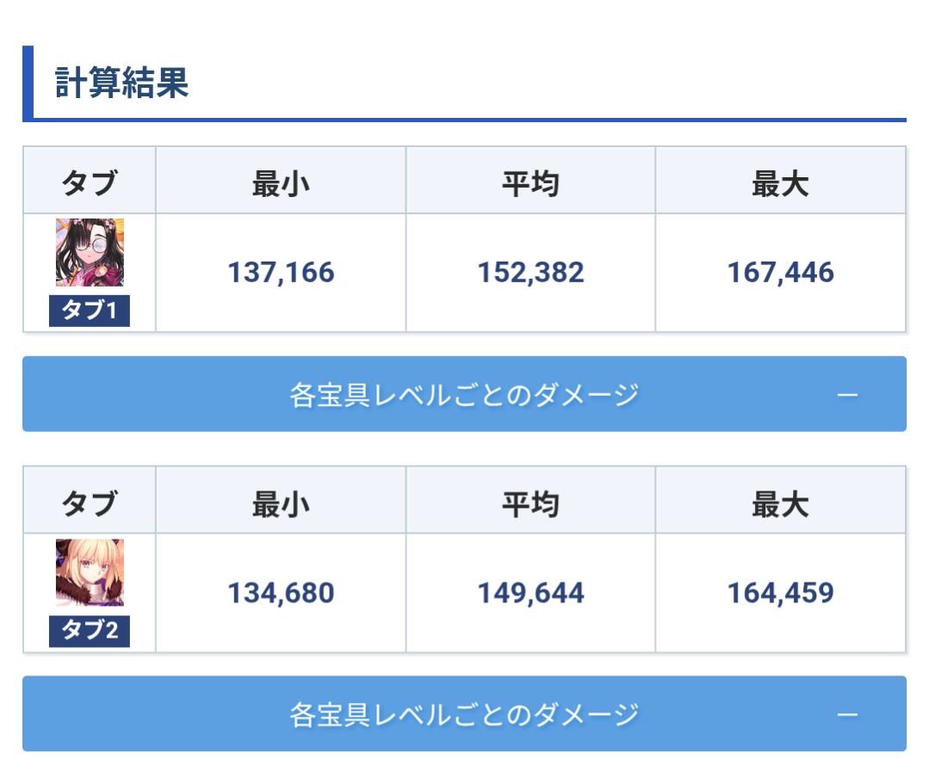
Task: Click the Tab 1 servant portrait thumbnail
Action: (90, 252)
